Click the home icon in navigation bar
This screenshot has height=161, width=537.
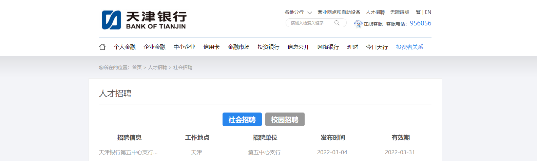102,47
